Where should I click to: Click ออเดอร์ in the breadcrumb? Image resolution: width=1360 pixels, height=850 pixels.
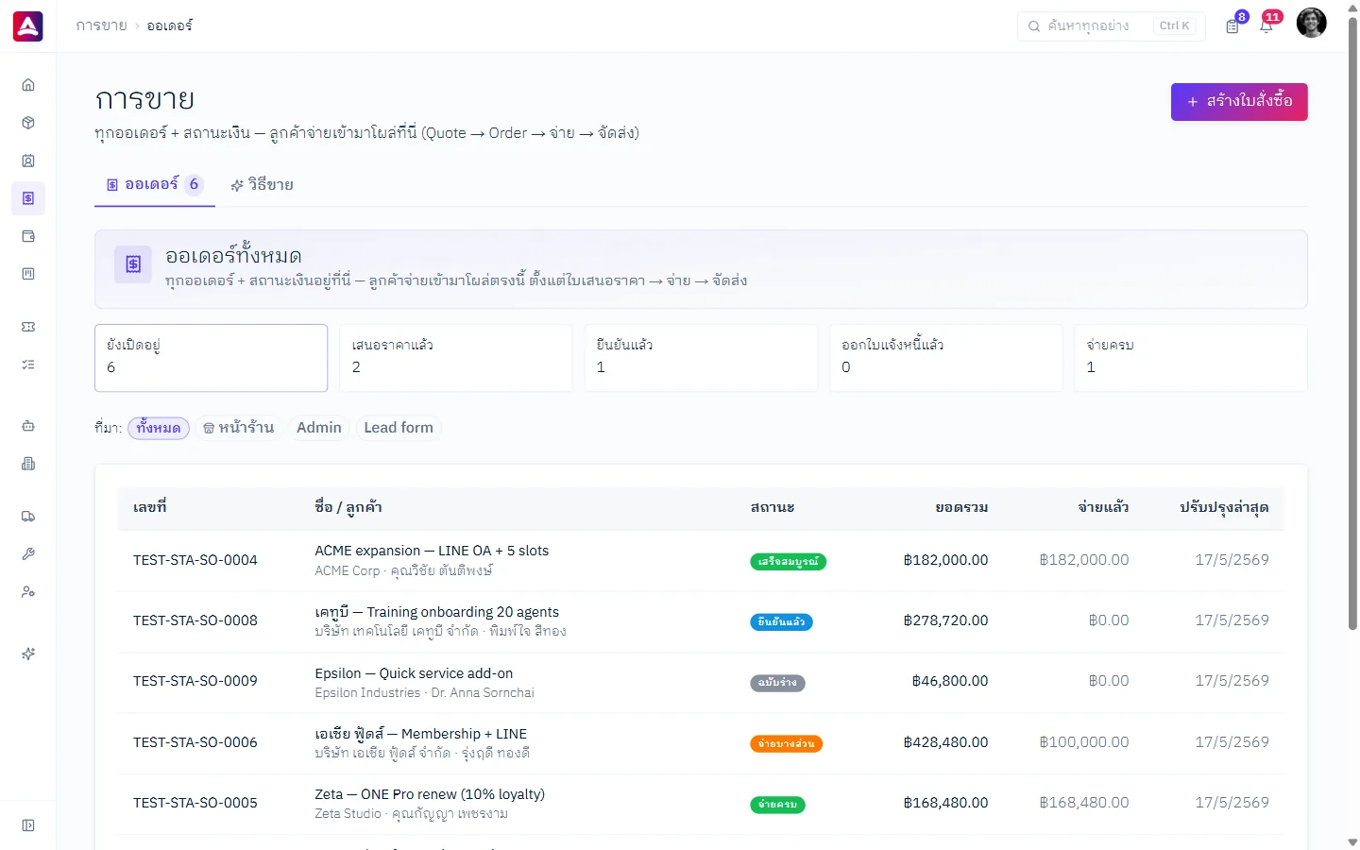[170, 25]
